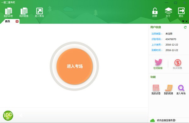Click the 到期时间 label
The width and height of the screenshot is (189, 123).
[x=157, y=50]
